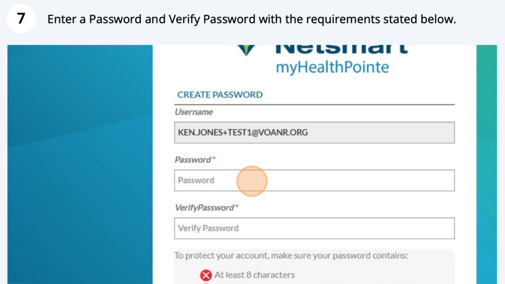Click the red X icon beside At least 8 characters
Image resolution: width=505 pixels, height=284 pixels.
tap(206, 275)
